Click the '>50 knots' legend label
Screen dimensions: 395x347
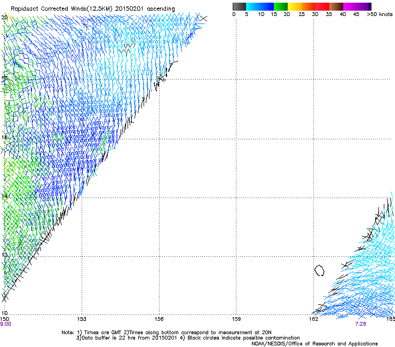380,14
